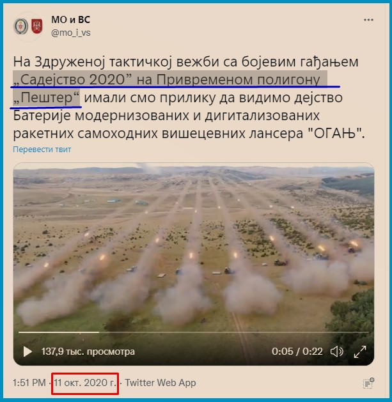Image resolution: width=392 pixels, height=402 pixels.
Task: Open the three-dot more options menu
Action: click(368, 20)
